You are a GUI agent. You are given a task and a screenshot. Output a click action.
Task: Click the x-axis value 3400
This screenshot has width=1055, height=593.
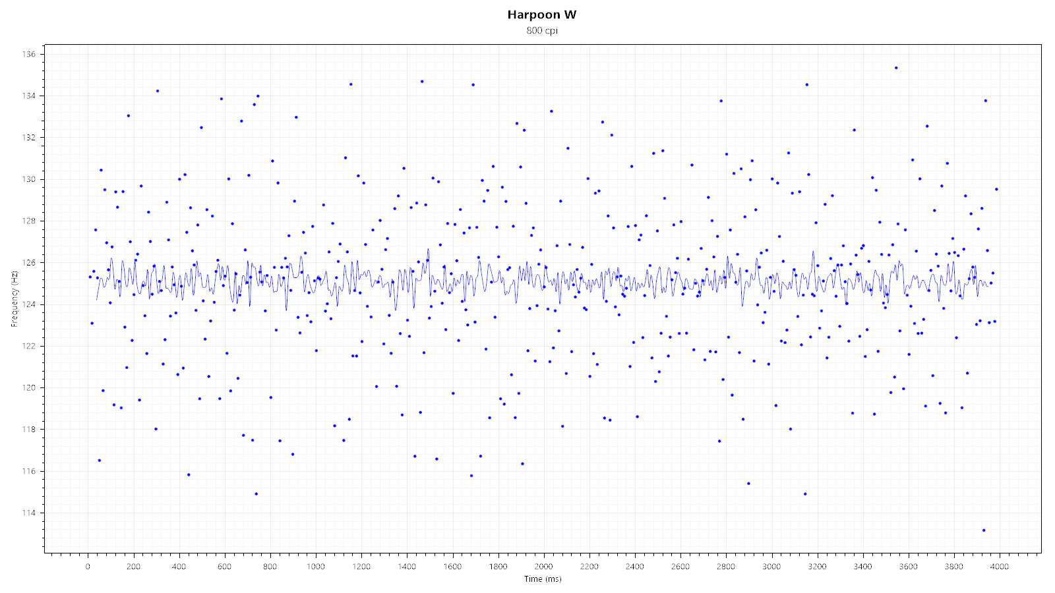862,566
